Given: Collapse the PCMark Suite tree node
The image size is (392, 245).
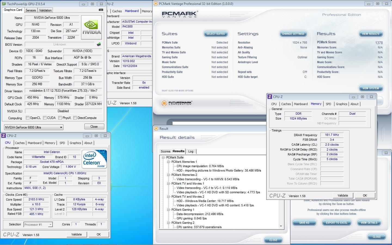Looking at the screenshot, I should point(163,157).
